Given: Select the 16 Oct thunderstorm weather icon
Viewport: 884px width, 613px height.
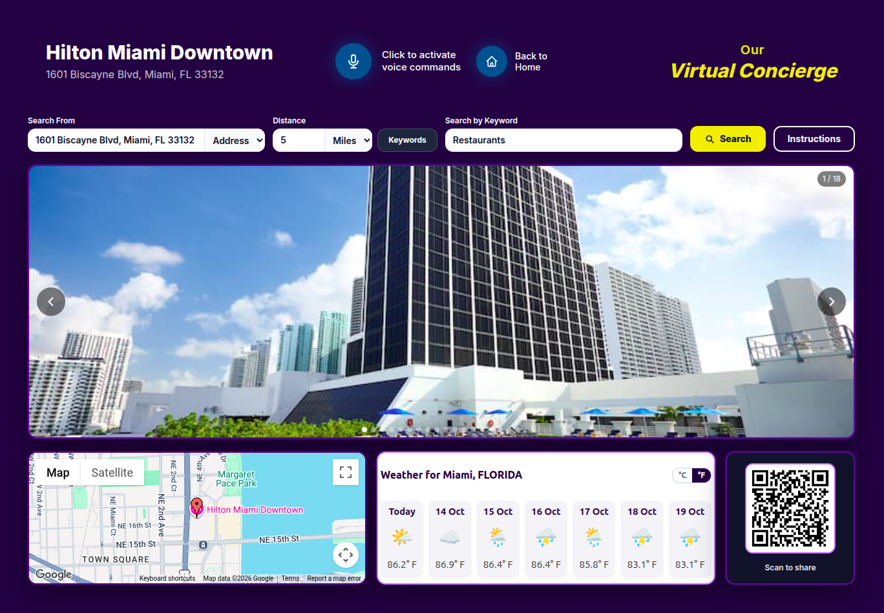Looking at the screenshot, I should 546,537.
